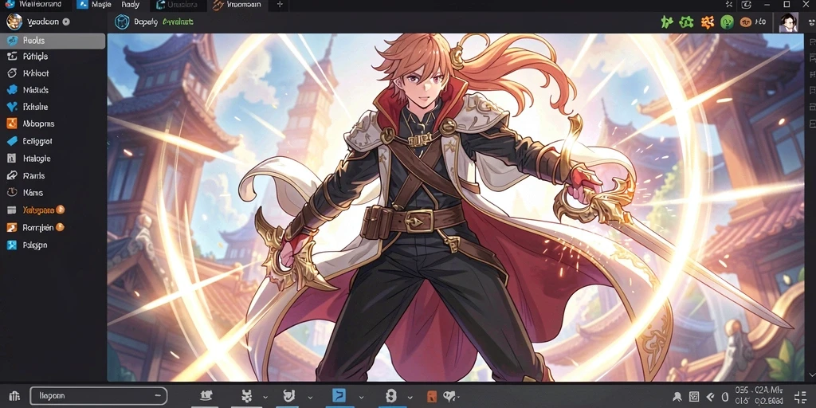The image size is (816, 408).
Task: Expand dropdown arrow next to blue taskbar icon
Action: click(x=361, y=397)
